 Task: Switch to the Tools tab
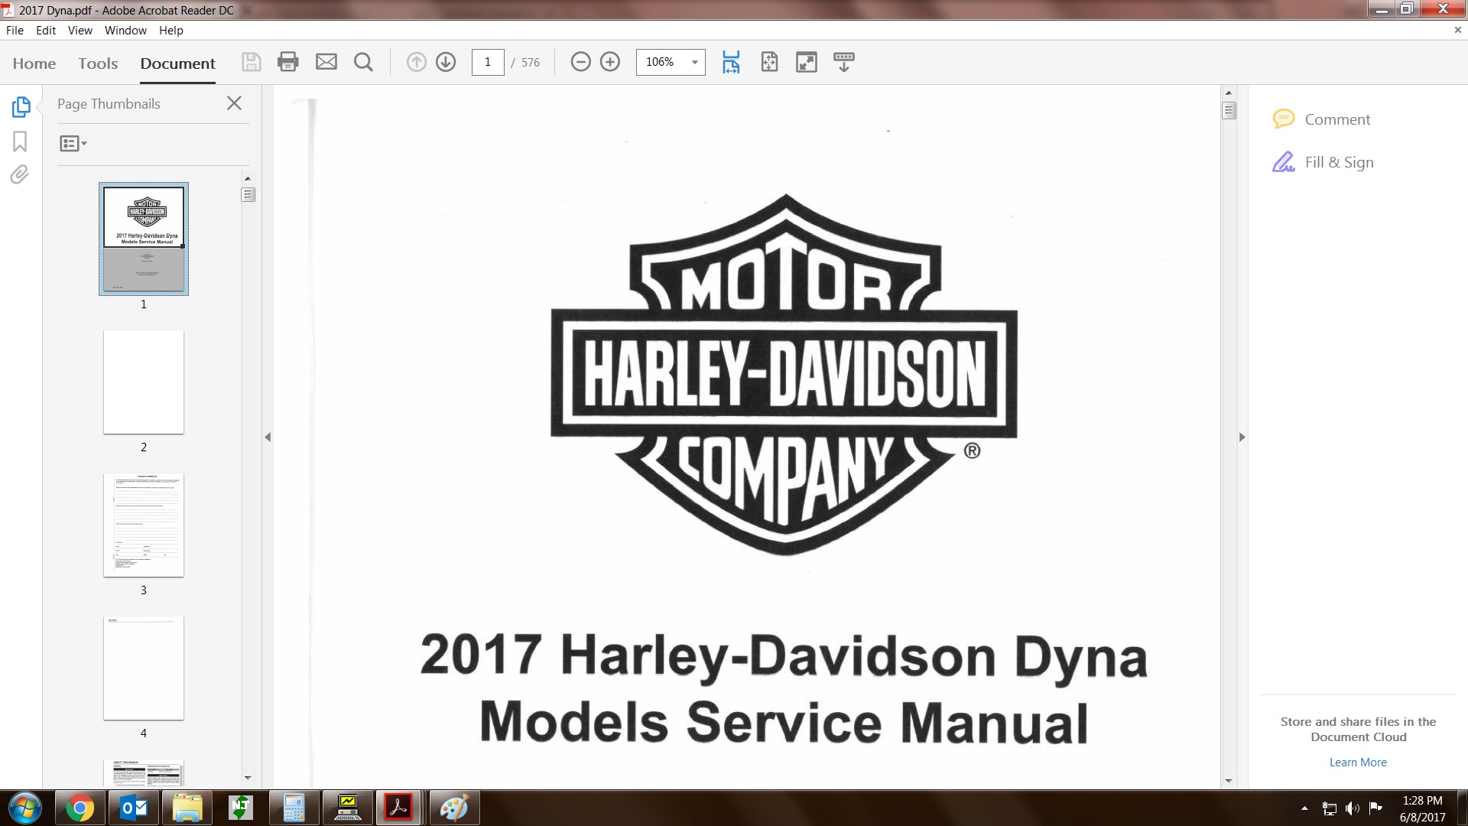point(98,63)
